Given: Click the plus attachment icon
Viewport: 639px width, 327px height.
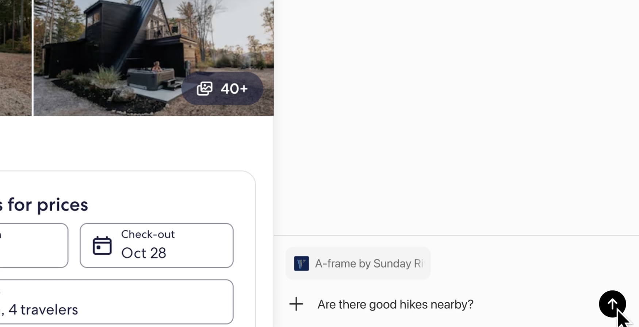Looking at the screenshot, I should (x=296, y=304).
